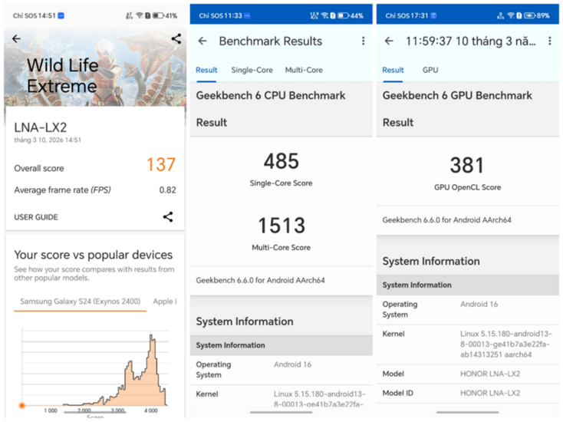Click the share icon beside USER GUIDE

click(x=168, y=217)
